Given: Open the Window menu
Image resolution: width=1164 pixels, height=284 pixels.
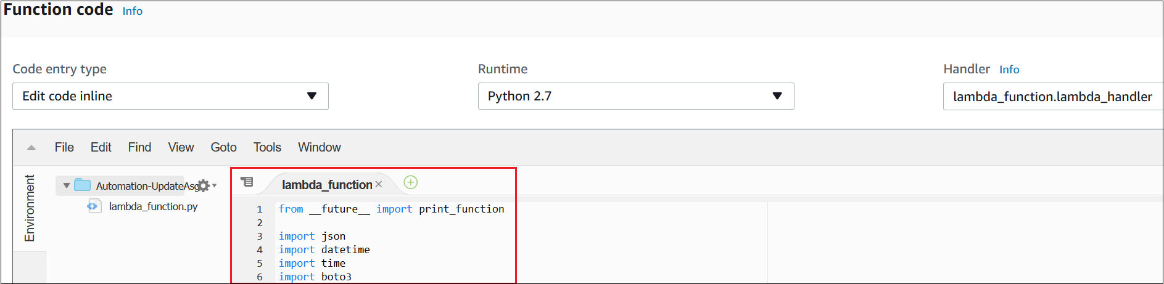Looking at the screenshot, I should 319,147.
